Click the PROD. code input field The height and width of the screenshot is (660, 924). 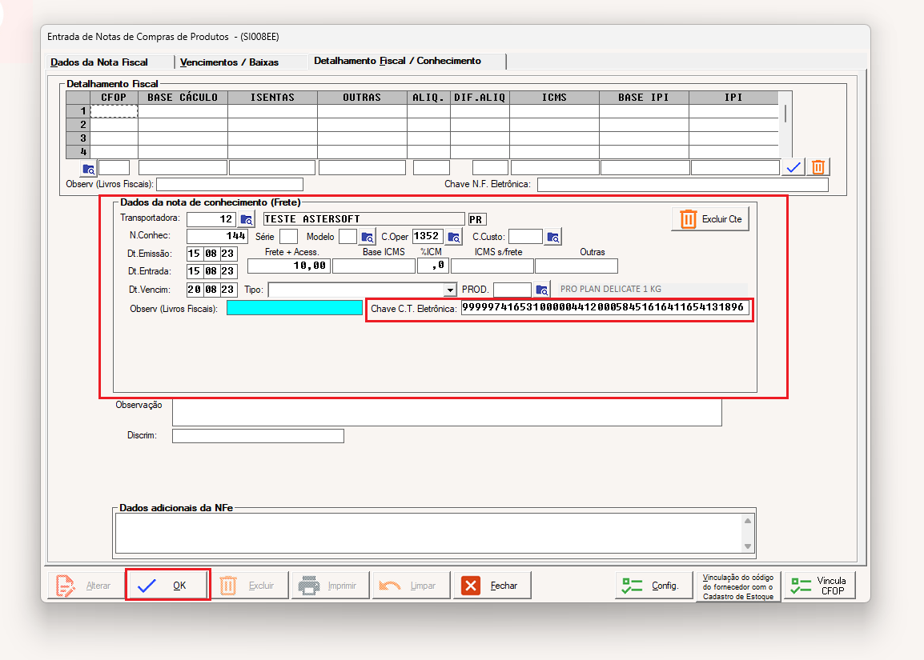(512, 290)
